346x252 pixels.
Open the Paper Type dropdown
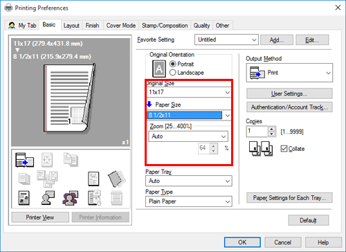[x=189, y=201]
